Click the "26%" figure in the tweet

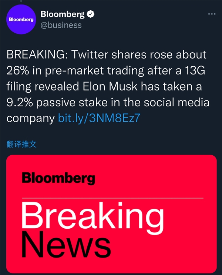(x=18, y=70)
